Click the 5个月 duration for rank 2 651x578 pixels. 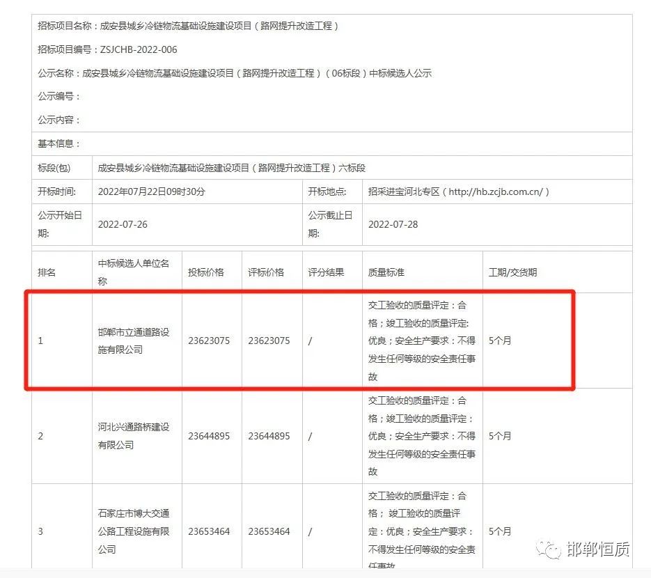(500, 436)
